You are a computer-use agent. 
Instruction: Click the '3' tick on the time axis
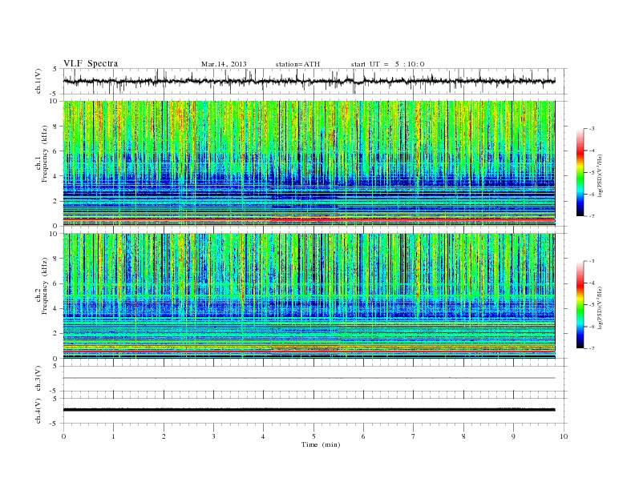pos(213,436)
